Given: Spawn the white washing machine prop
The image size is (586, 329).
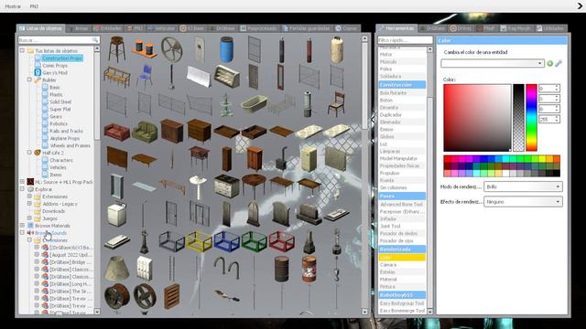Looking at the screenshot, I should 117,215.
